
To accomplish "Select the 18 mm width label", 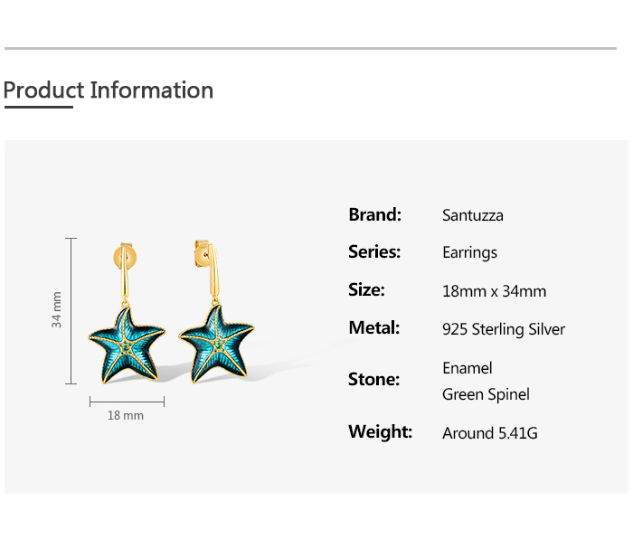I will pyautogui.click(x=126, y=415).
